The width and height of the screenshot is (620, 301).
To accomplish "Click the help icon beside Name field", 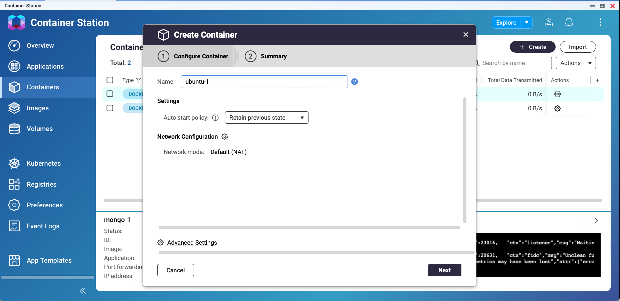I will tap(355, 82).
